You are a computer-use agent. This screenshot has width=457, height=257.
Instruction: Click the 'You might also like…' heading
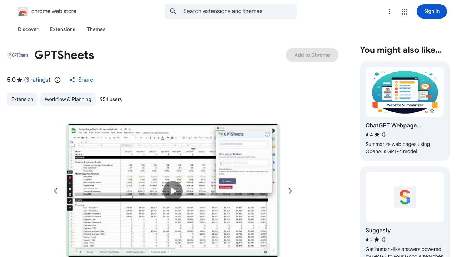click(x=401, y=50)
